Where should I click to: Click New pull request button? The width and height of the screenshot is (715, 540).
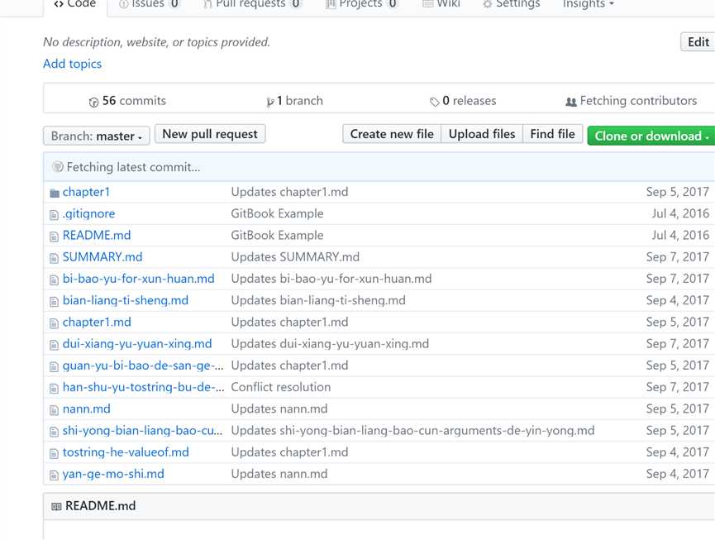coord(210,134)
